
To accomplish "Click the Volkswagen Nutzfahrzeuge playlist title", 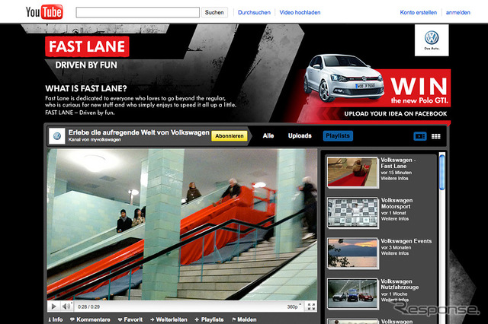I will point(400,284).
